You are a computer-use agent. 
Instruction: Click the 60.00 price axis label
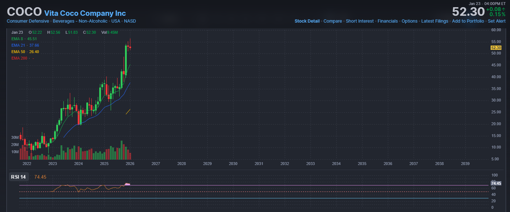496,30
